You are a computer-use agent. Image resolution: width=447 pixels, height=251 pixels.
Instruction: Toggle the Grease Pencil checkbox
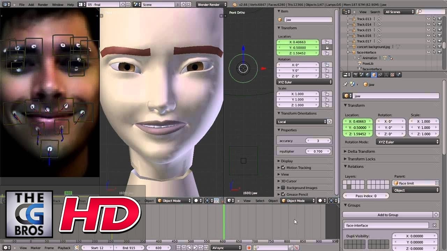(283, 195)
